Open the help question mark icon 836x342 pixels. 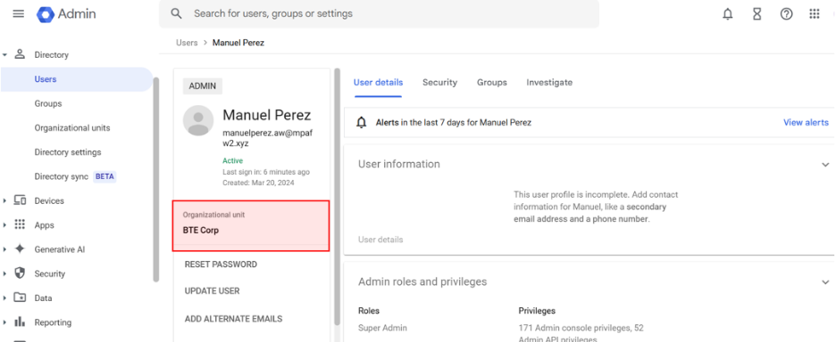pyautogui.click(x=786, y=14)
